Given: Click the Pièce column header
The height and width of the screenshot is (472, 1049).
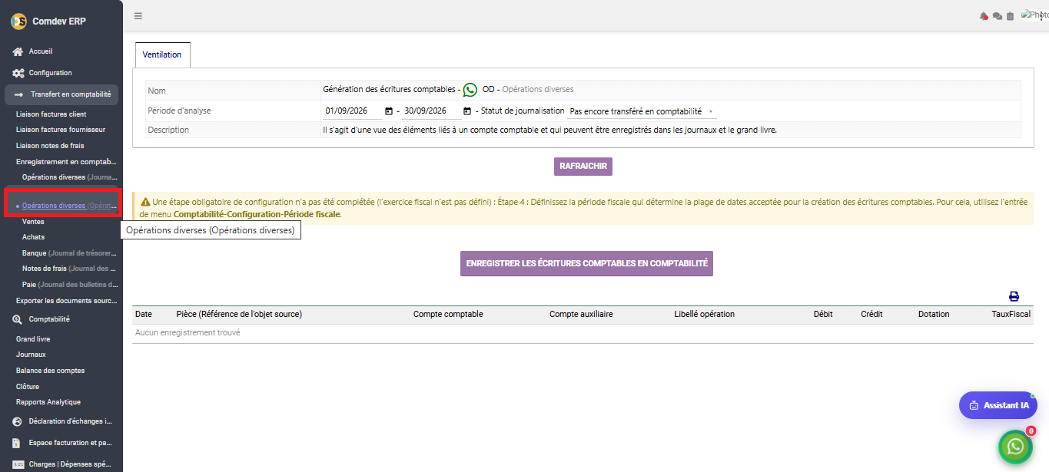Looking at the screenshot, I should tap(239, 314).
